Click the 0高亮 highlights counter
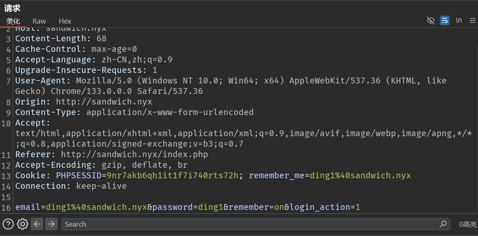This screenshot has width=478, height=236. 467,224
